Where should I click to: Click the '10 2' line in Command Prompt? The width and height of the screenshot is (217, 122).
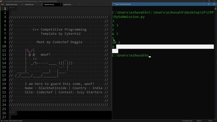pos(116,42)
